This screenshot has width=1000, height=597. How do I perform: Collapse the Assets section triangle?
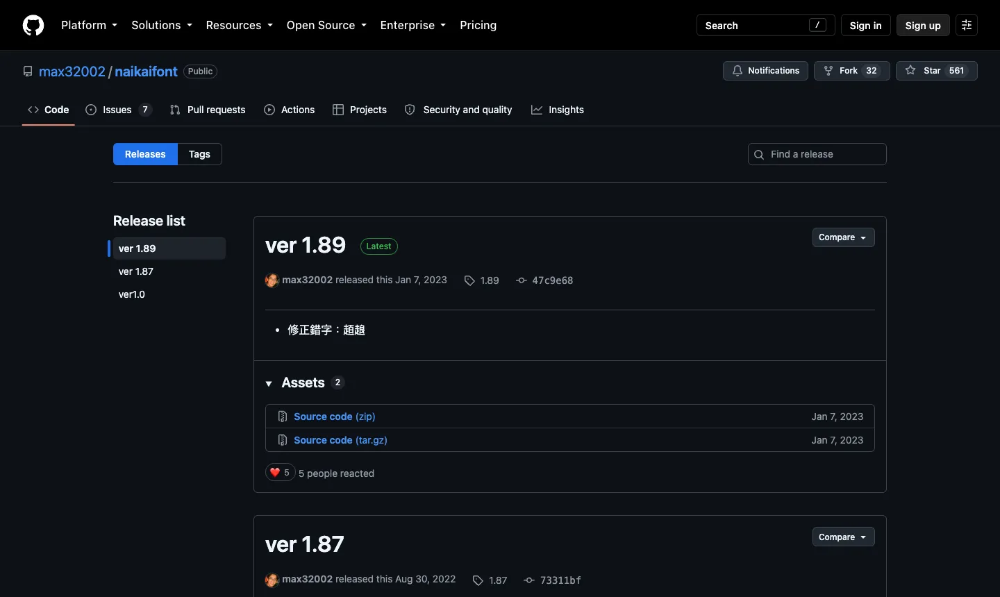(x=269, y=384)
